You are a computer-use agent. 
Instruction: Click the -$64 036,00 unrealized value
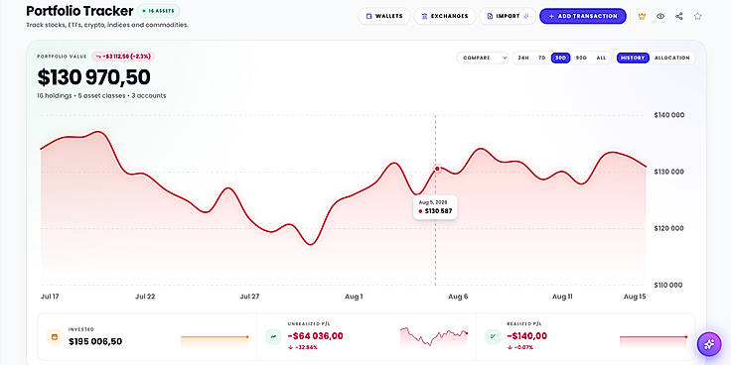tap(315, 336)
